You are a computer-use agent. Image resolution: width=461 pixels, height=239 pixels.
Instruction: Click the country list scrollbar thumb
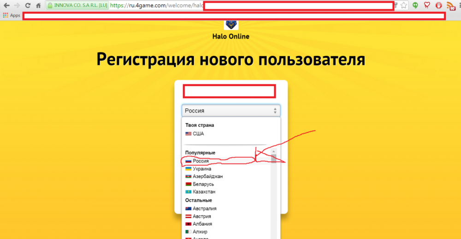point(274,158)
